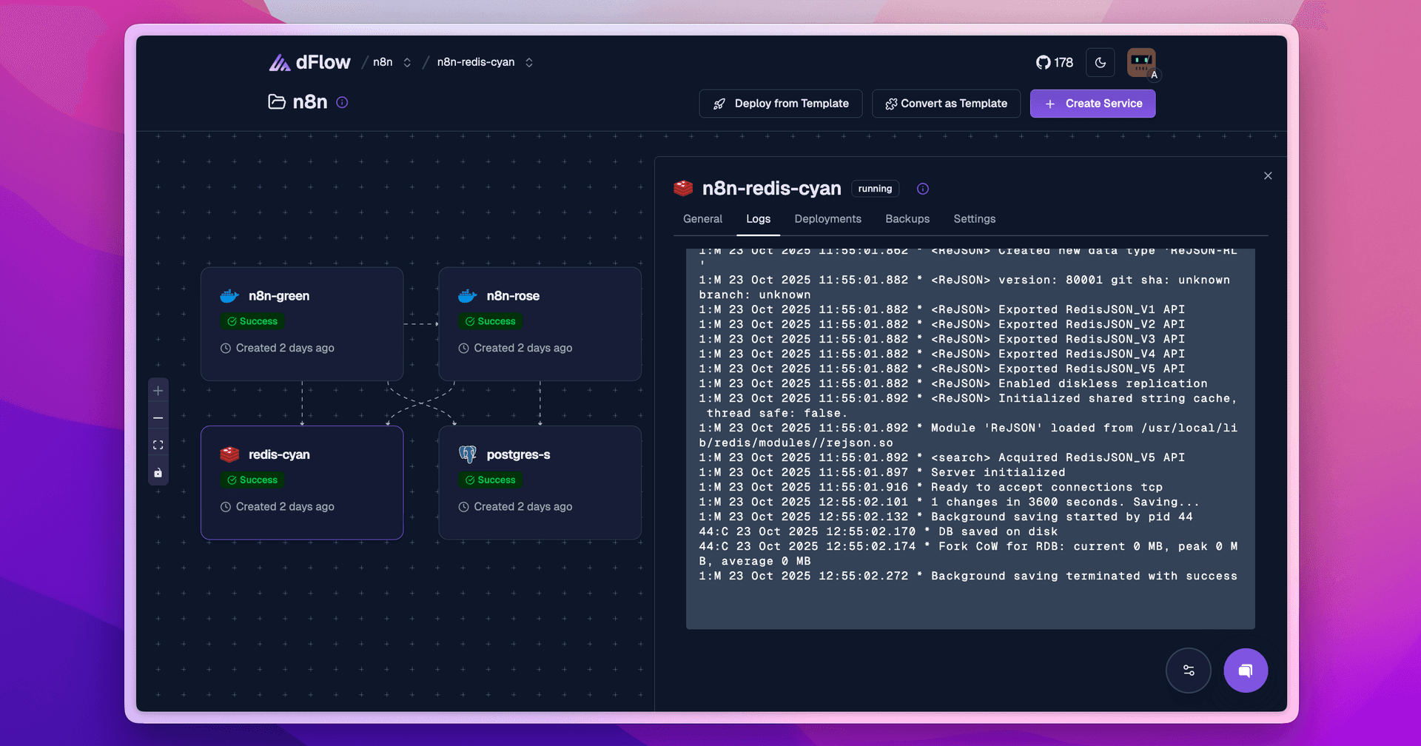
Task: Open the n8n project switcher chevron
Action: point(406,62)
